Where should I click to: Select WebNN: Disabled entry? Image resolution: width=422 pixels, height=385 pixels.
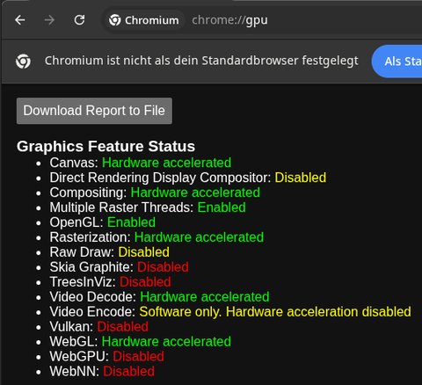coord(102,372)
